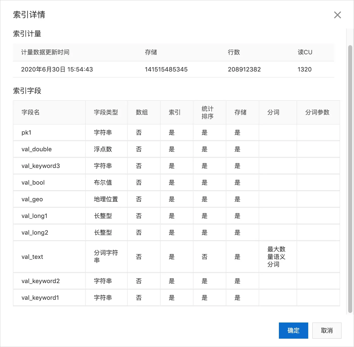Click the 字符串 type of val_keyword2
This screenshot has height=347, width=354.
click(103, 281)
